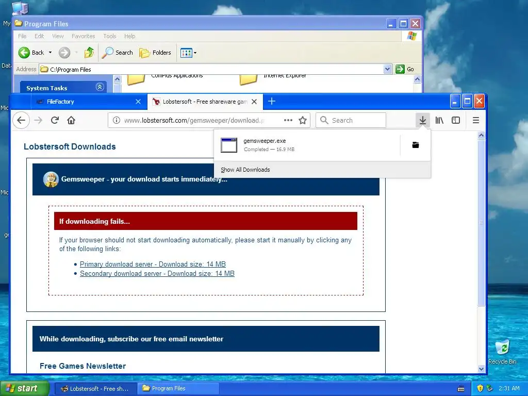
Task: Open Firefox home page icon
Action: pos(71,120)
